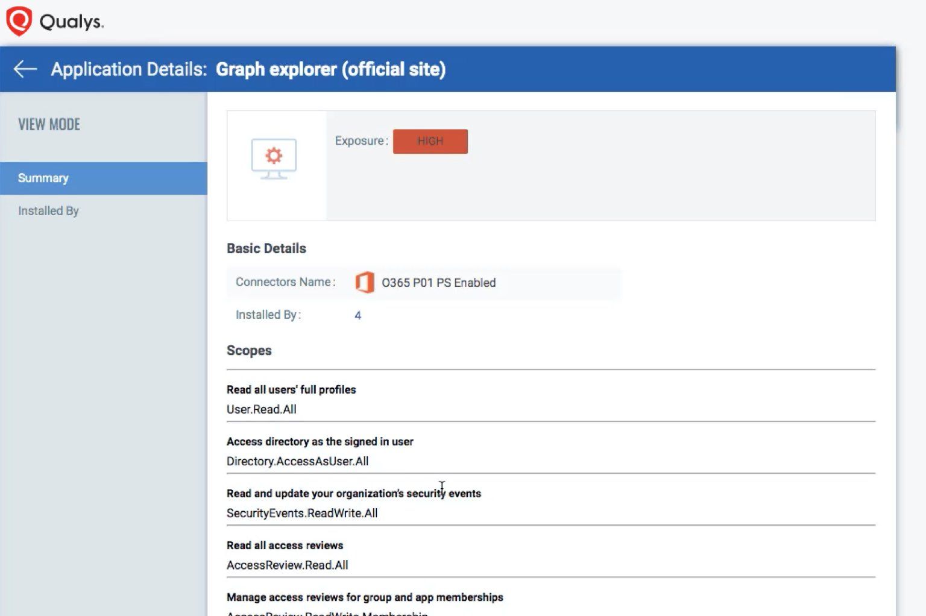
Task: Click the HIGH exposure severity badge
Action: click(430, 141)
